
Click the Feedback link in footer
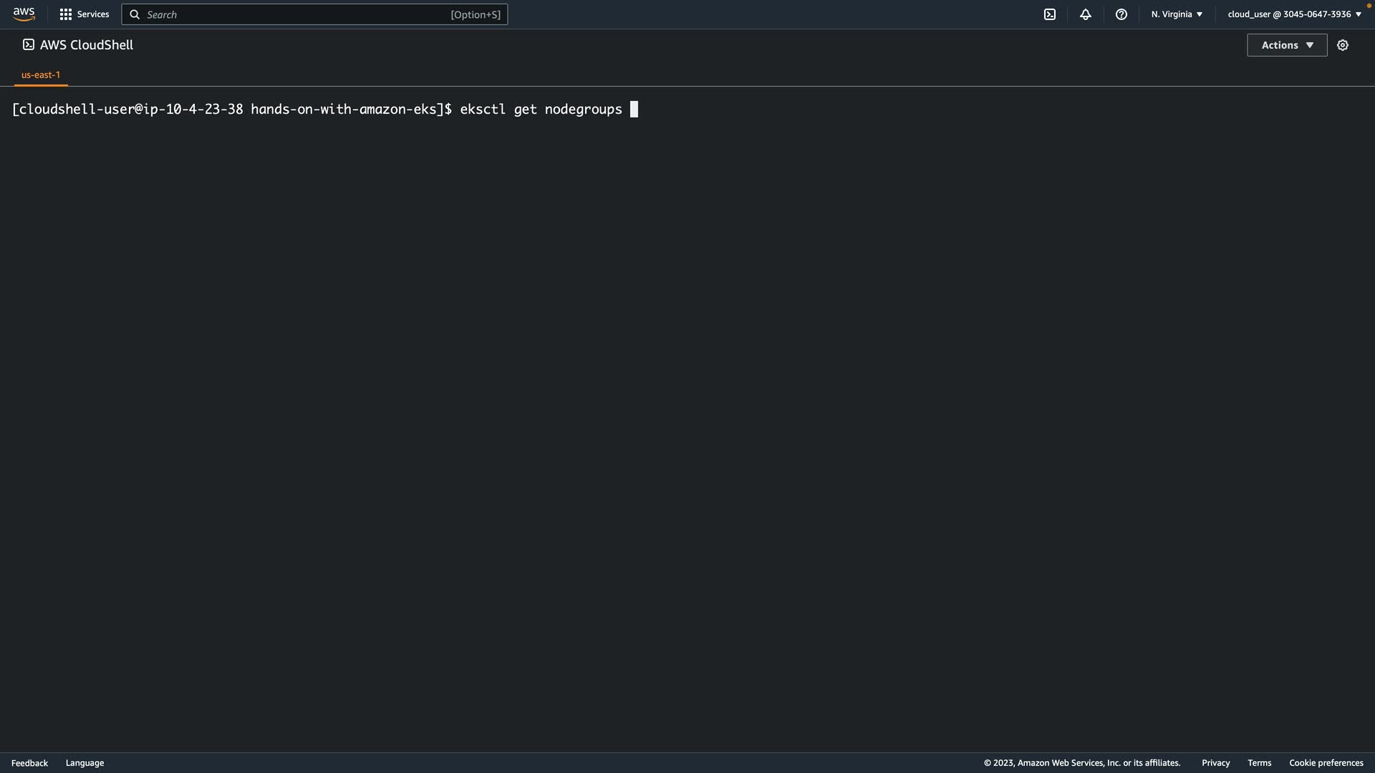point(29,763)
